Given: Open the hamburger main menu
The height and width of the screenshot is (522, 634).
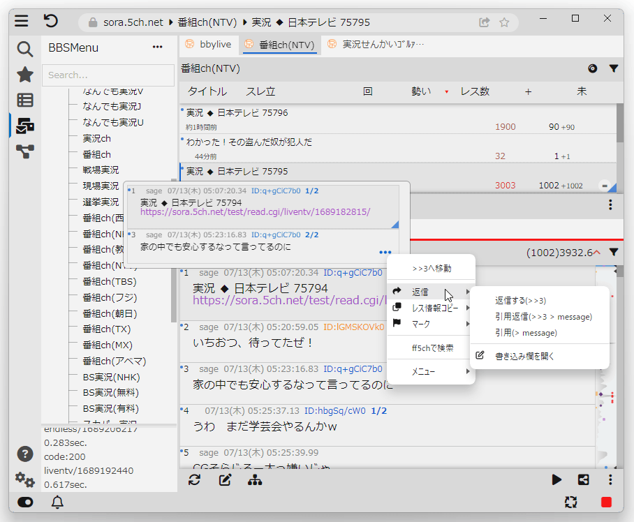Looking at the screenshot, I should [x=22, y=21].
